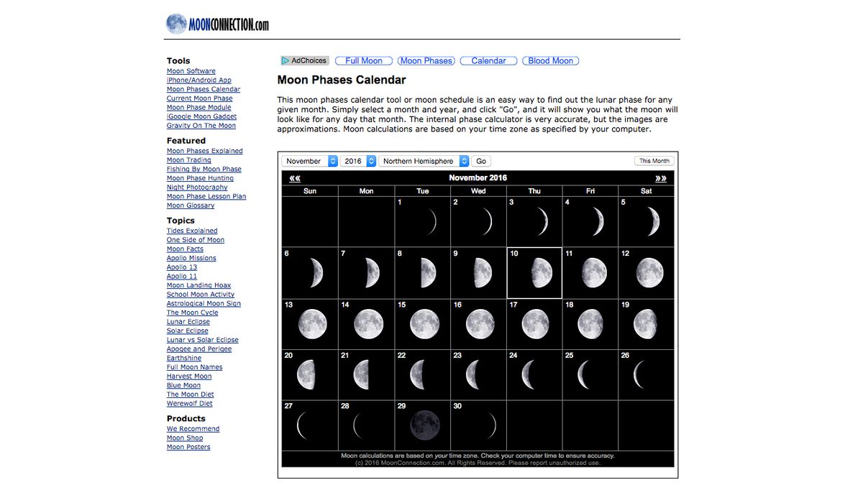Click the moon on November 16

(x=480, y=324)
